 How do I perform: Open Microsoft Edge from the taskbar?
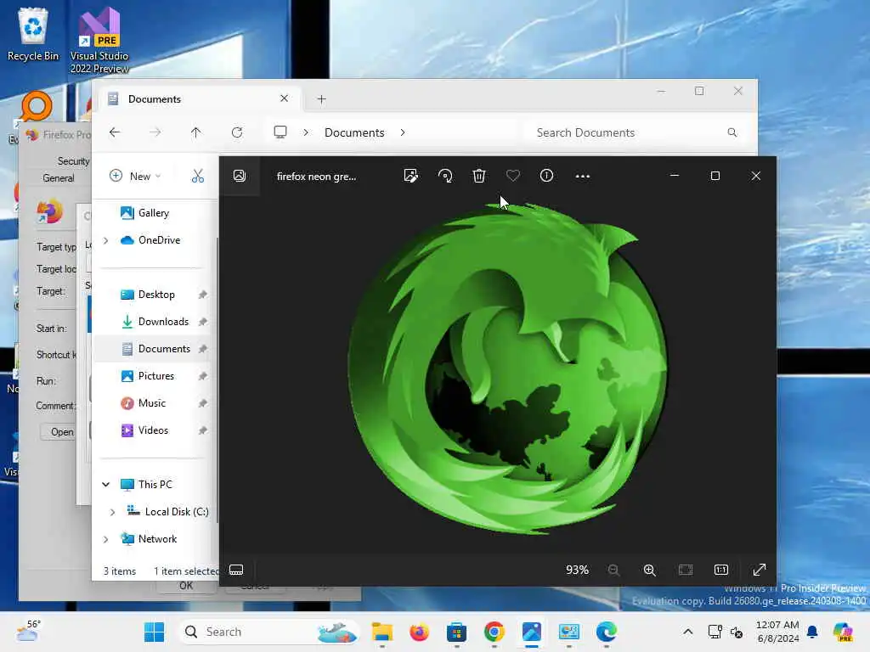pos(607,632)
